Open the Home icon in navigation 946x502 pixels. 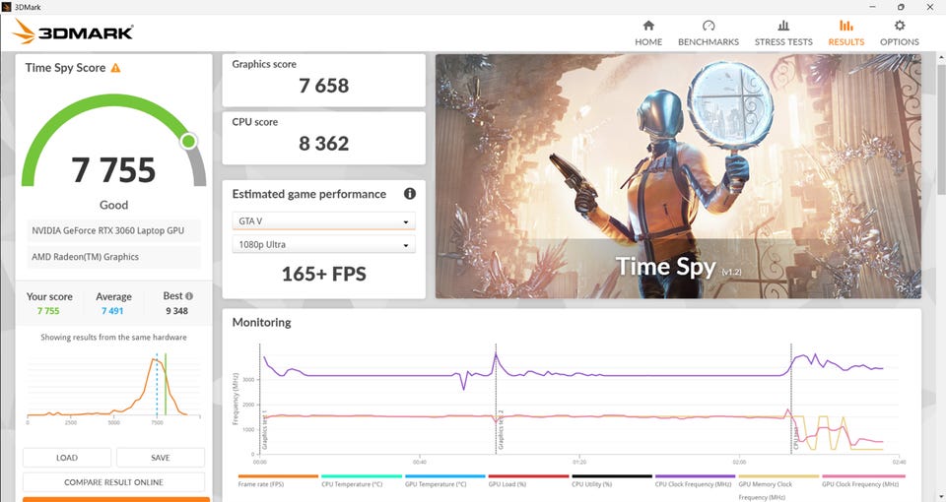click(x=648, y=26)
